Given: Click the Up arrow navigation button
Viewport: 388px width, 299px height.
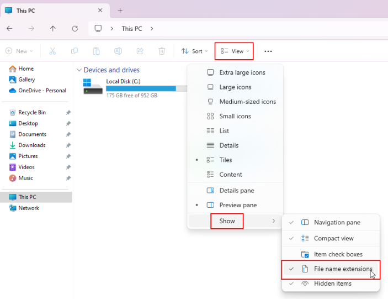Looking at the screenshot, I should click(53, 29).
